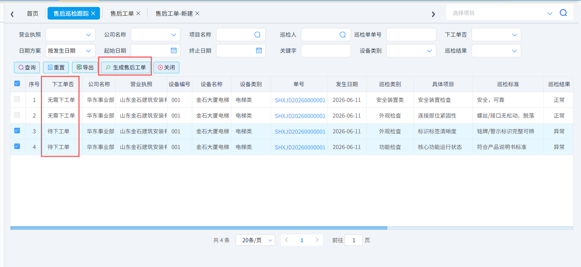
Task: Toggle the select-all header checkbox
Action: tap(17, 83)
